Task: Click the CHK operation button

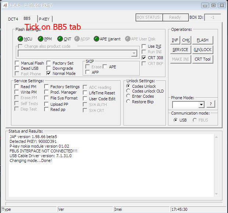Action: (x=186, y=40)
